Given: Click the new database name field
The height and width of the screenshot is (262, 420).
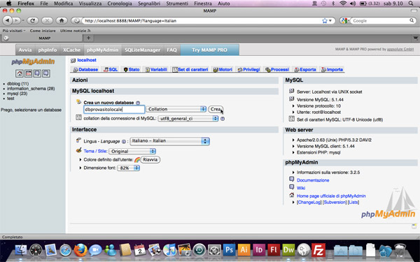Looking at the screenshot, I should 114,109.
